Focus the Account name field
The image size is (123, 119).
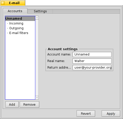click(92, 54)
